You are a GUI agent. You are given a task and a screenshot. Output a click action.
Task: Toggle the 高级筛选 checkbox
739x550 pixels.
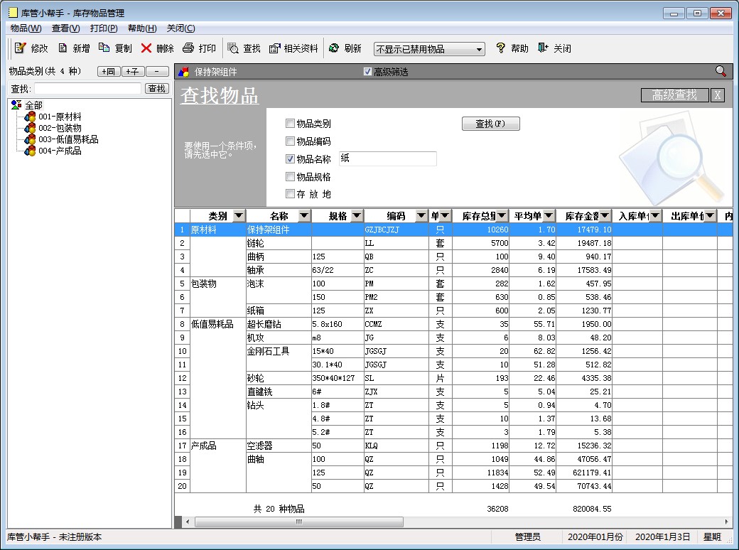click(x=367, y=72)
